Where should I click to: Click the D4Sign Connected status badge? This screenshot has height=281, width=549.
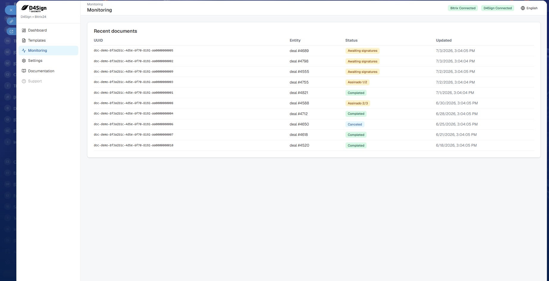coord(498,8)
